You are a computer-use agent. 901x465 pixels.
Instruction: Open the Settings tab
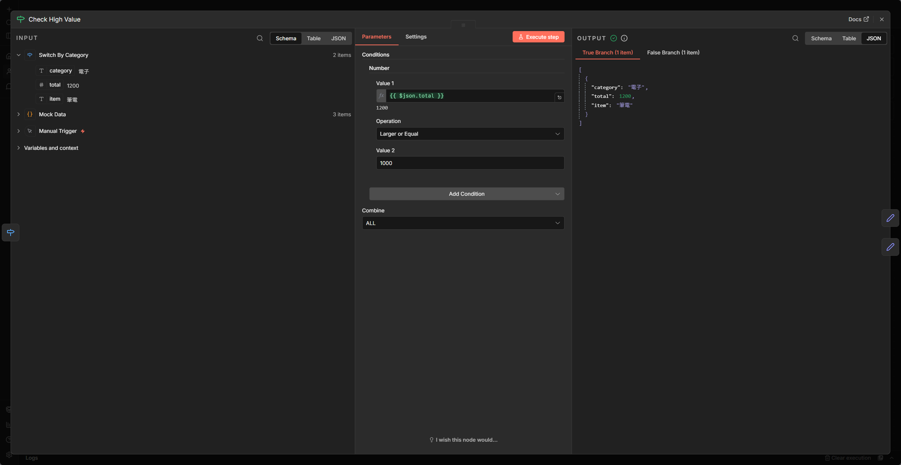(x=416, y=37)
